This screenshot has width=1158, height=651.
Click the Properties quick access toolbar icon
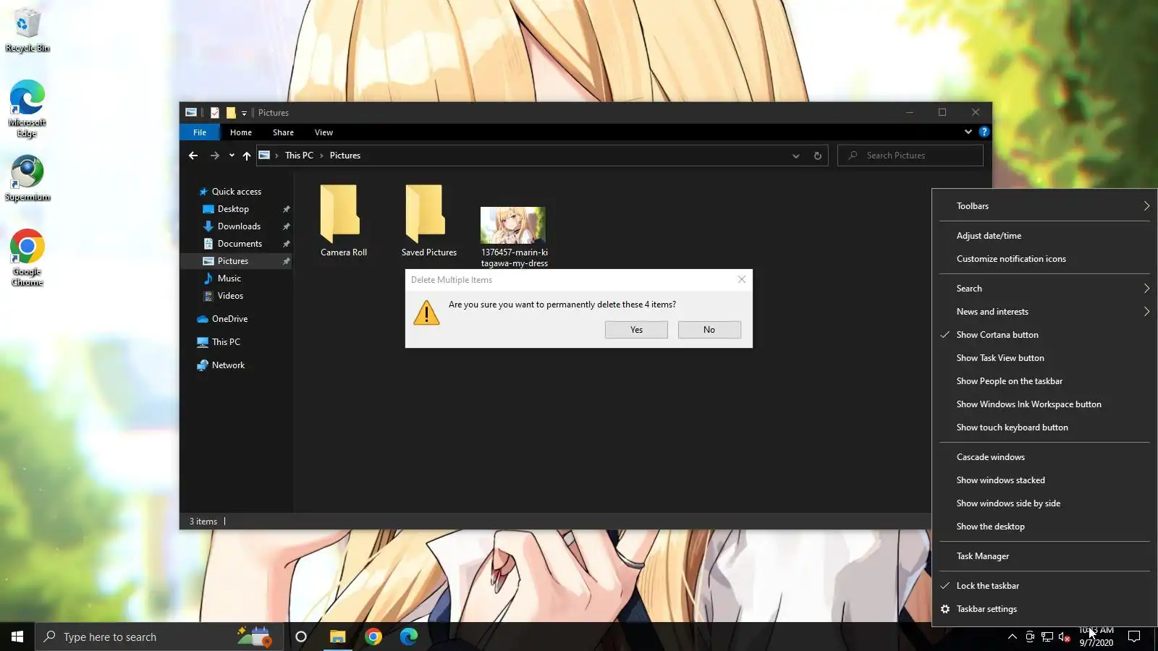[215, 113]
